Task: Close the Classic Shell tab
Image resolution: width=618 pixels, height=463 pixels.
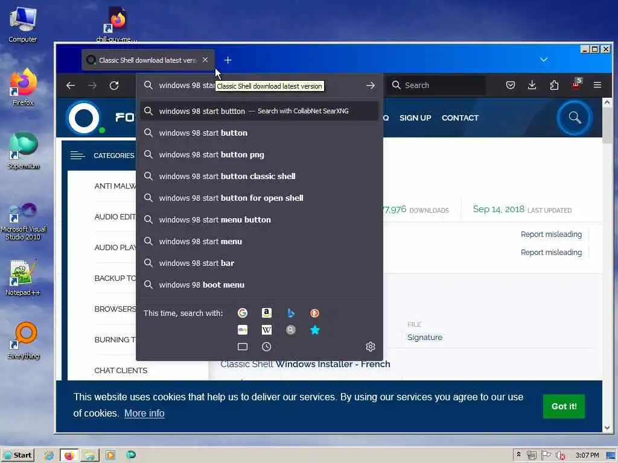Action: coord(205,60)
